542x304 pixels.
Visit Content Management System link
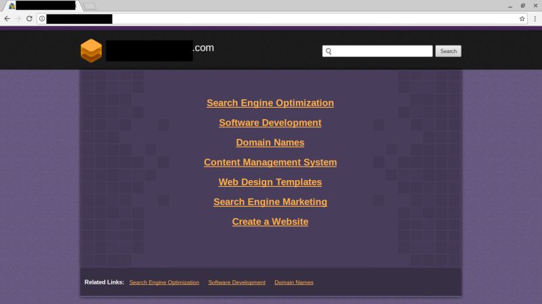point(270,162)
